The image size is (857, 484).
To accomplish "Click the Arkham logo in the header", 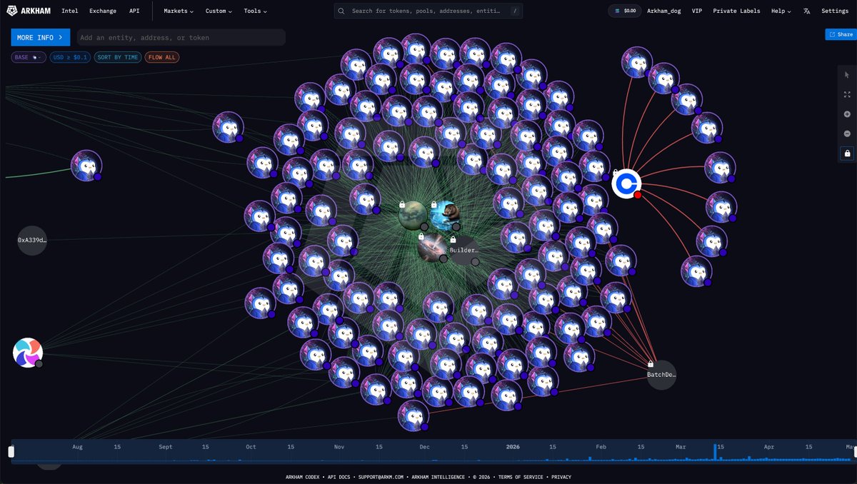I will pyautogui.click(x=29, y=11).
